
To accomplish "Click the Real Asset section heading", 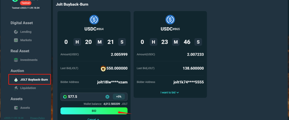I will pyautogui.click(x=20, y=51).
